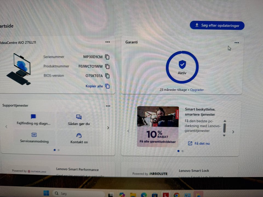This screenshot has width=263, height=197.
Task: Click the 23 måneder tilbage text
Action: 173,90
